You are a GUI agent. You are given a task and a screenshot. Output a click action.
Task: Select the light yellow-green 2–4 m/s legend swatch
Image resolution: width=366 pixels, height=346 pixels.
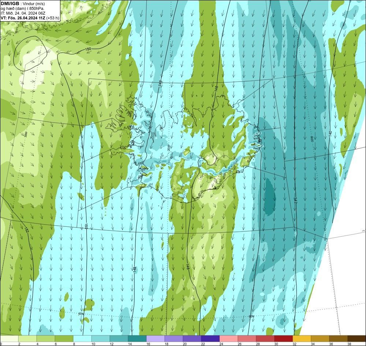[27, 339]
